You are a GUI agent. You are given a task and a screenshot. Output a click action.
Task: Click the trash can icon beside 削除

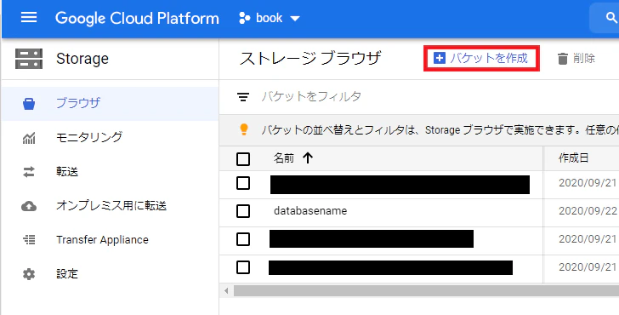[563, 59]
